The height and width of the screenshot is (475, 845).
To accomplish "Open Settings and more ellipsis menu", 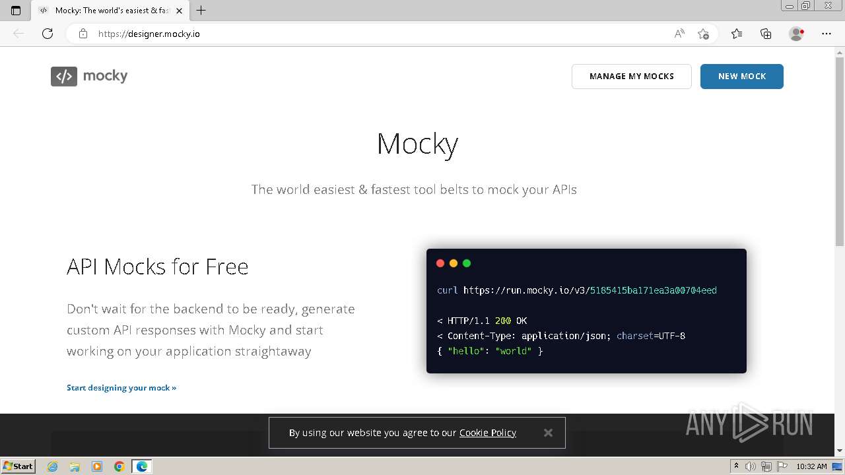I will (x=827, y=34).
